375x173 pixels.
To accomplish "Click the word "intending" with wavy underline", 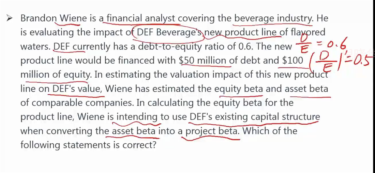I will (137, 117).
